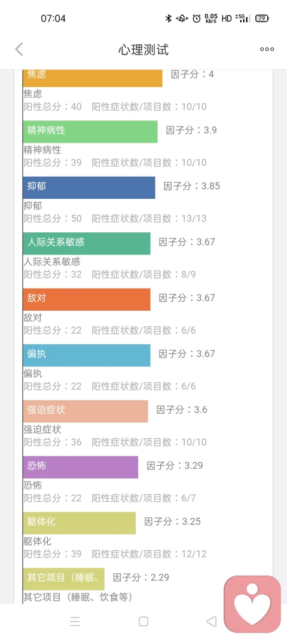Tap the purple 恐怖 bar
Viewport: 287px width, 639px height.
(80, 467)
